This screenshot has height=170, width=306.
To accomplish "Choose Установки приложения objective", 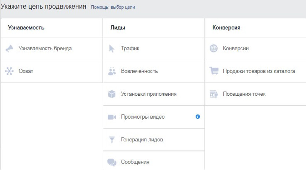I will click(154, 94).
